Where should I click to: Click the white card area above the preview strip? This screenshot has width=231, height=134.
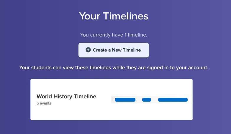(152, 87)
